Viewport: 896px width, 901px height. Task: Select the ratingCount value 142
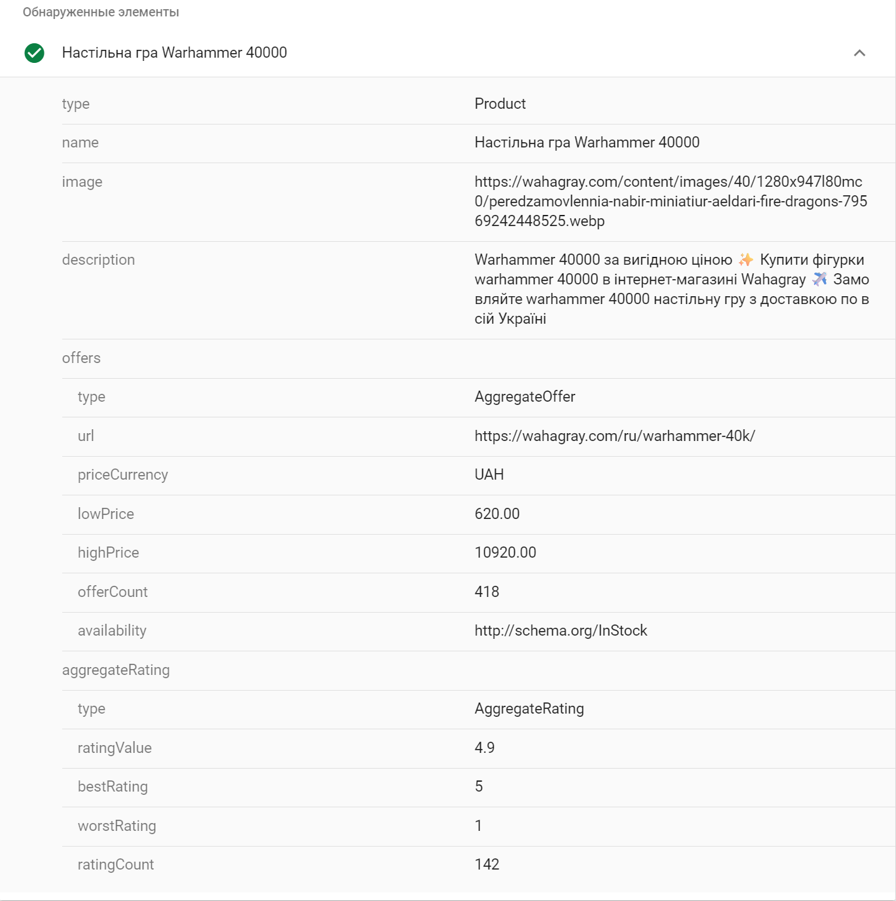(487, 864)
